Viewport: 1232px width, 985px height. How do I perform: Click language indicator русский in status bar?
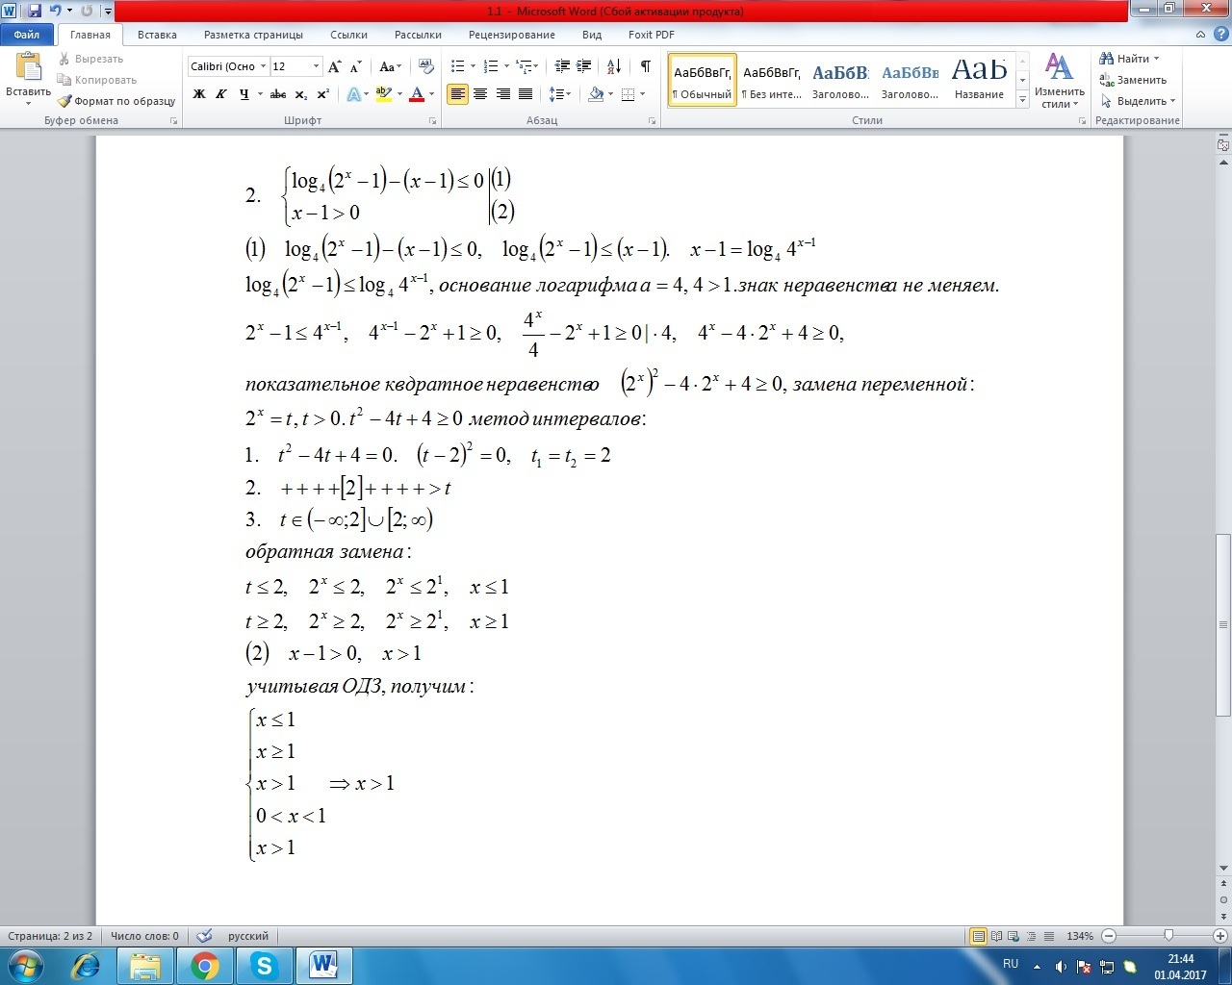tap(248, 936)
